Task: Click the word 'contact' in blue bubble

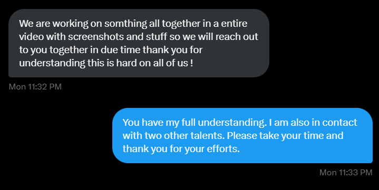Action: (x=339, y=123)
